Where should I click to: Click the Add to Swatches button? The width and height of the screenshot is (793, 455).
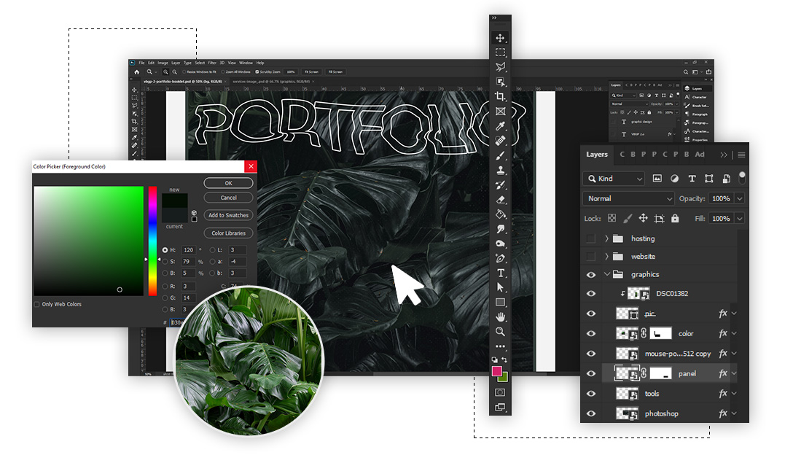[228, 215]
